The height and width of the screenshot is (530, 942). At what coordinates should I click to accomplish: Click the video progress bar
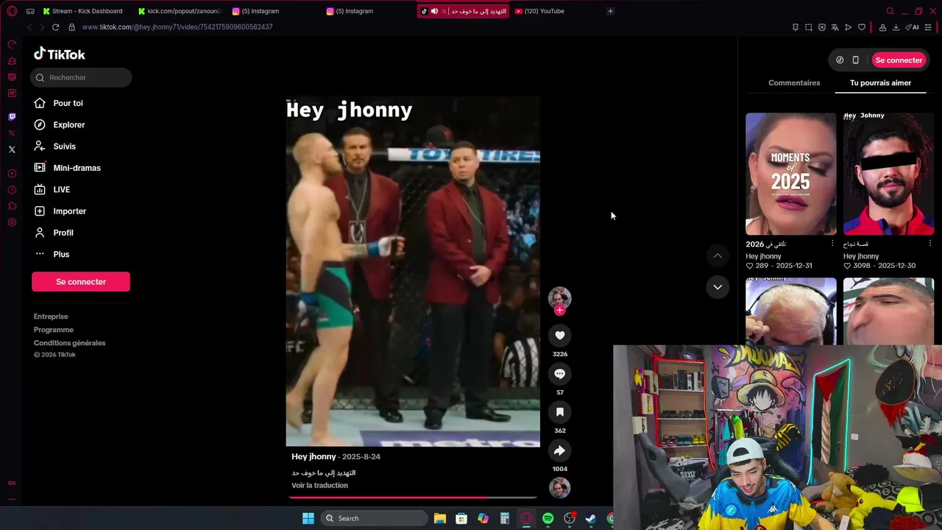pyautogui.click(x=413, y=498)
